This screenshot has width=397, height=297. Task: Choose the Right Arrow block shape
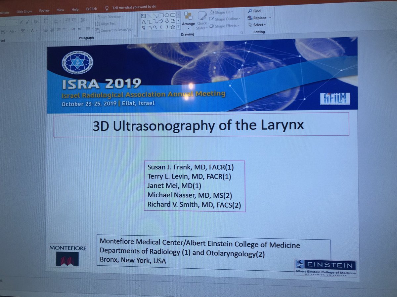(x=161, y=21)
